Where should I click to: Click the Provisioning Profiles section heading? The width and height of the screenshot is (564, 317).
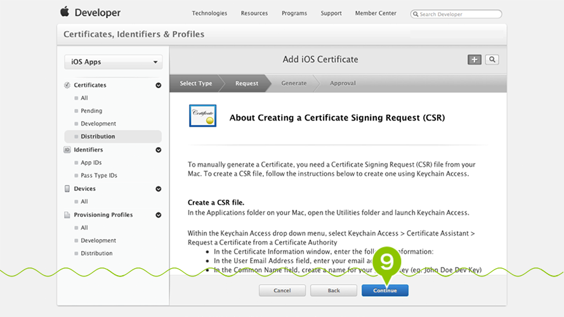pyautogui.click(x=103, y=215)
